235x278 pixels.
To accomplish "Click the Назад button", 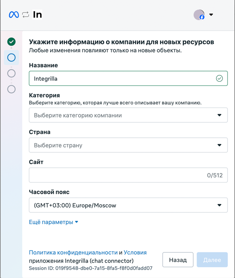I will click(178, 260).
